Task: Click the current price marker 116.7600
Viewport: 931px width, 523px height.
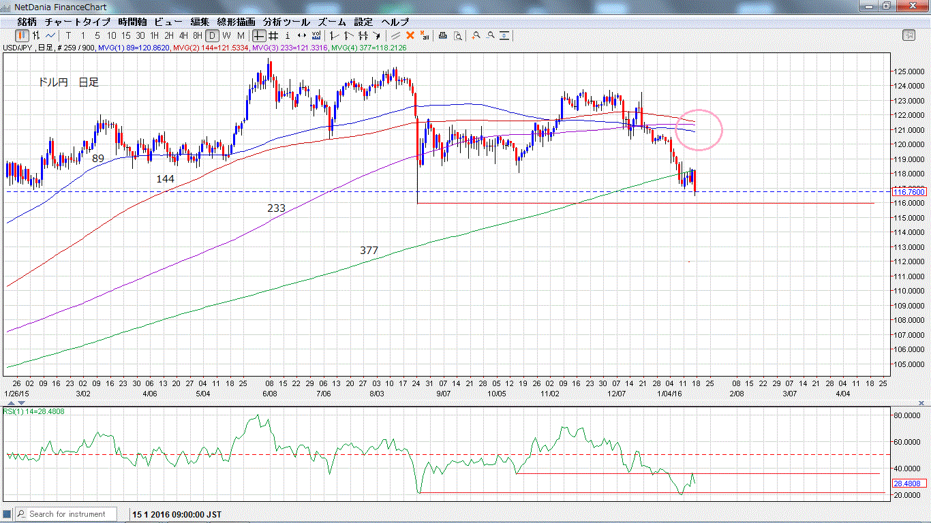Action: pos(909,192)
